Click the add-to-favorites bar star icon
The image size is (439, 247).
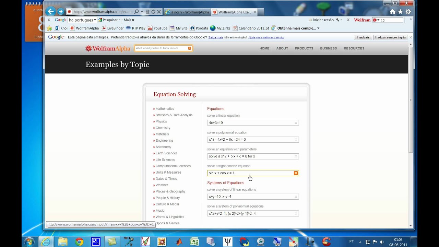[x=49, y=28]
